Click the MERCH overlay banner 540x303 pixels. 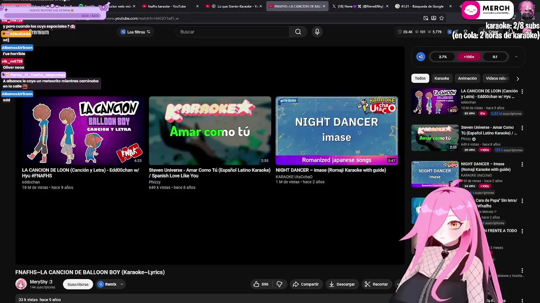(x=488, y=10)
